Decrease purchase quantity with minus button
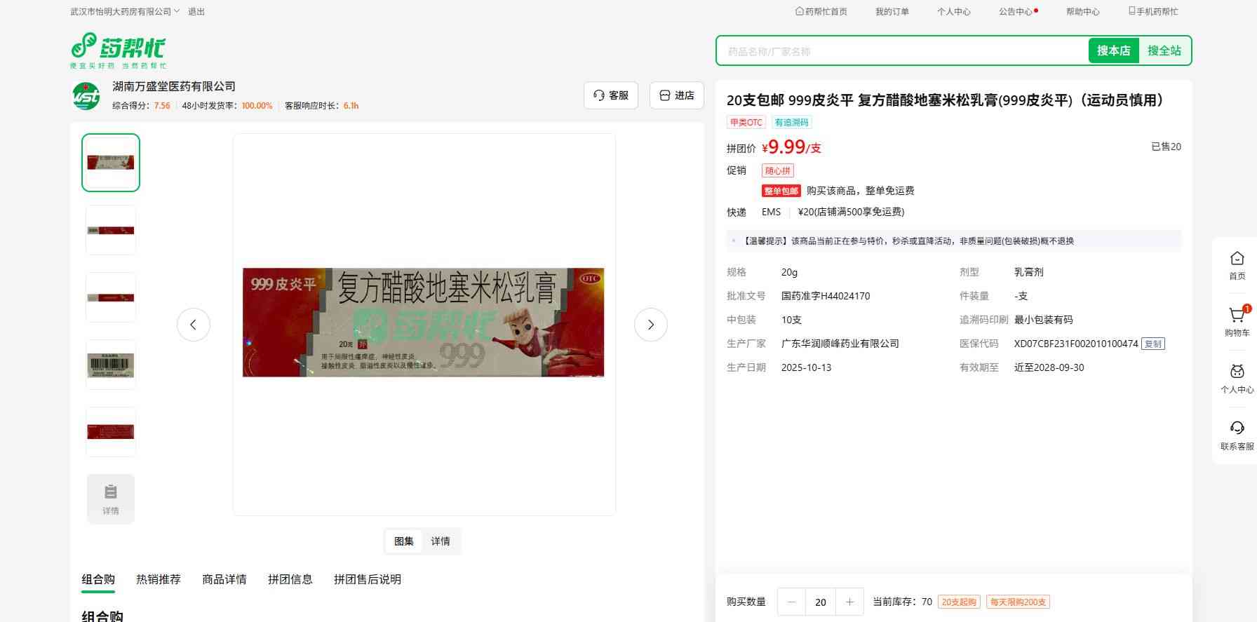 point(792,602)
